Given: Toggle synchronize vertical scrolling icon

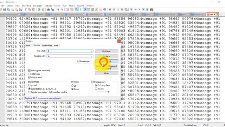Looking at the screenshot, I should (67, 10).
